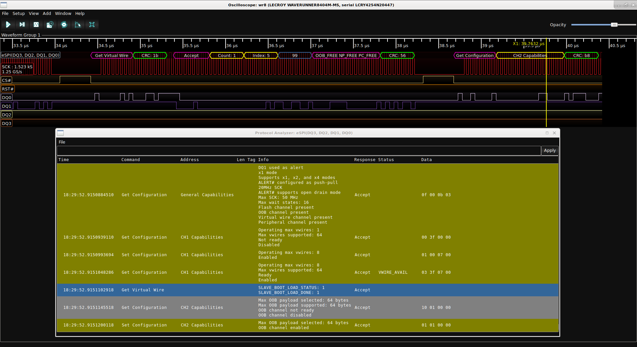This screenshot has height=347, width=637.
Task: Click the 99 decode packet in waveform
Action: click(x=295, y=55)
